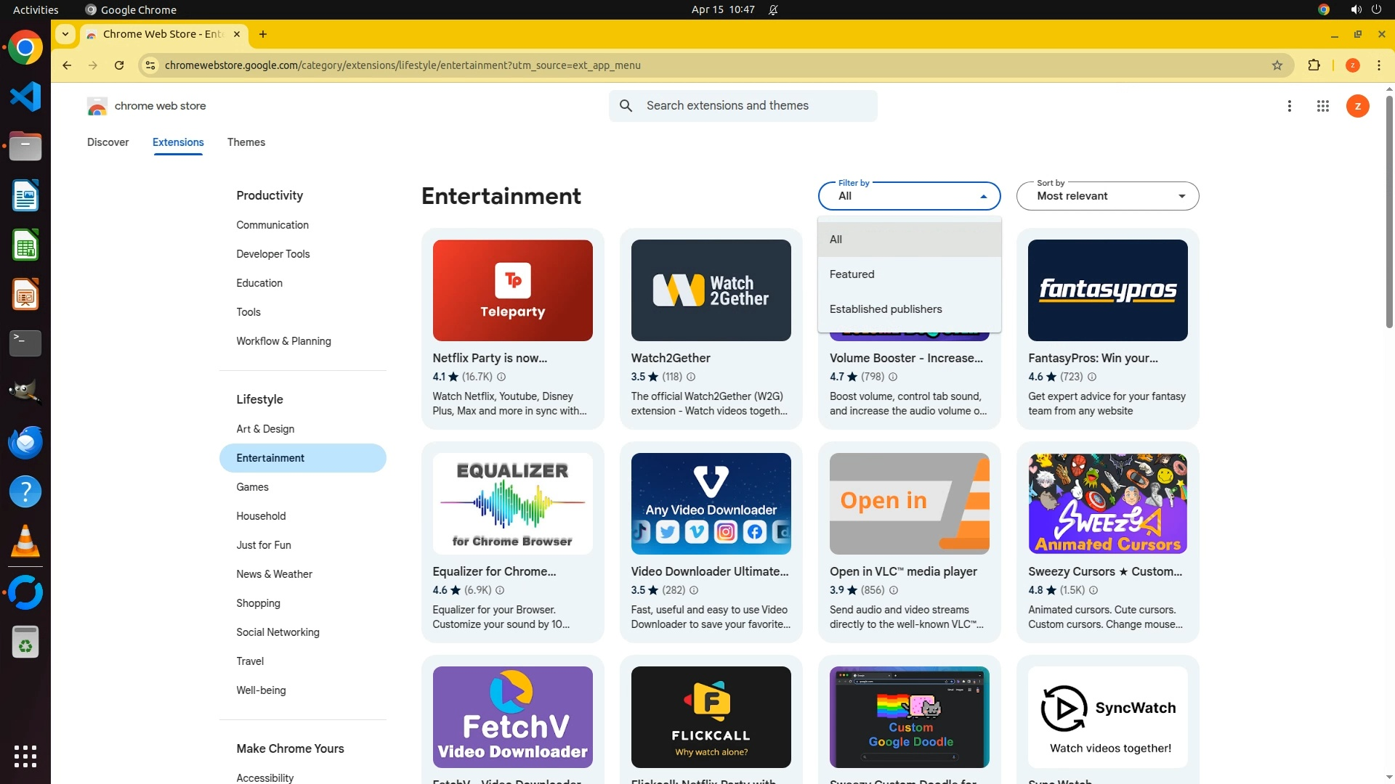Select Featured in the filter list
The image size is (1395, 784).
tap(852, 274)
